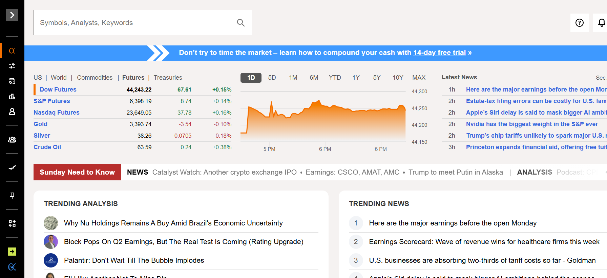Open Silver quote
Screen dimensions: 607x278
pyautogui.click(x=42, y=136)
